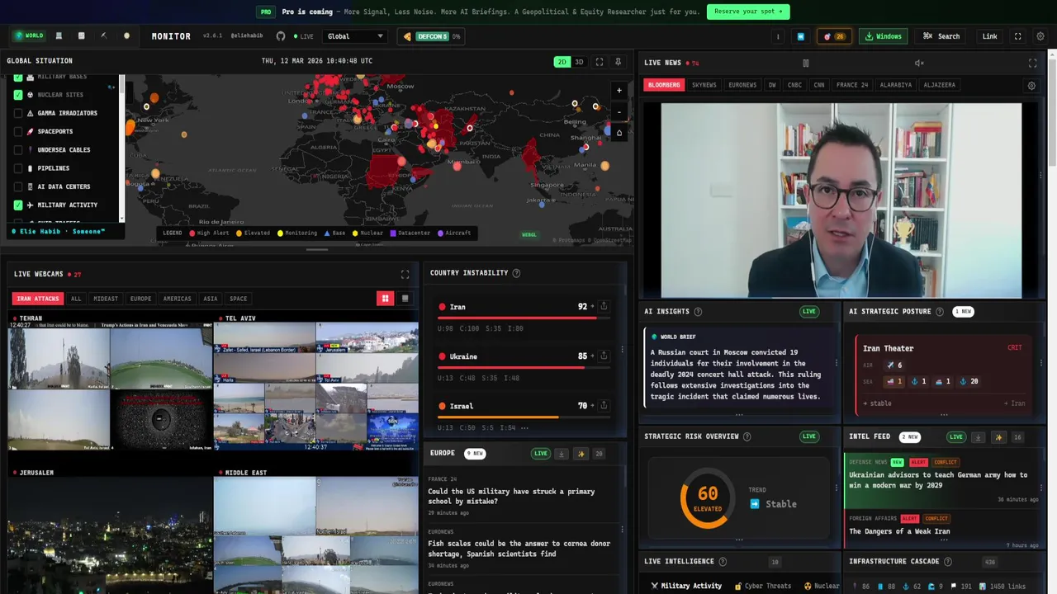This screenshot has height=594, width=1057.
Task: Zoom in on the map
Action: point(619,91)
